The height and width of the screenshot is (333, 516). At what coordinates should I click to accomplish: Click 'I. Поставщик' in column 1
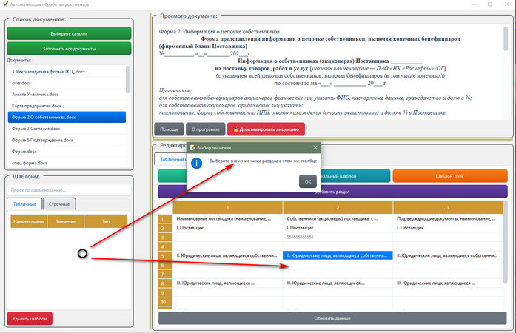[228, 228]
